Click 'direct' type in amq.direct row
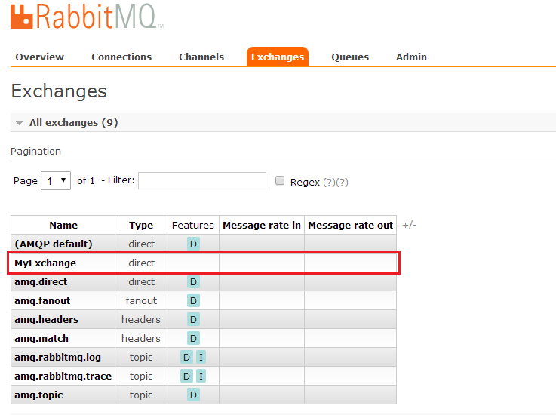 tap(142, 281)
